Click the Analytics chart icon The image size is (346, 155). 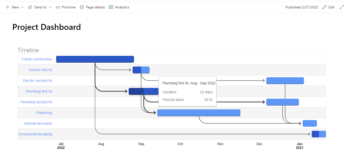[111, 7]
